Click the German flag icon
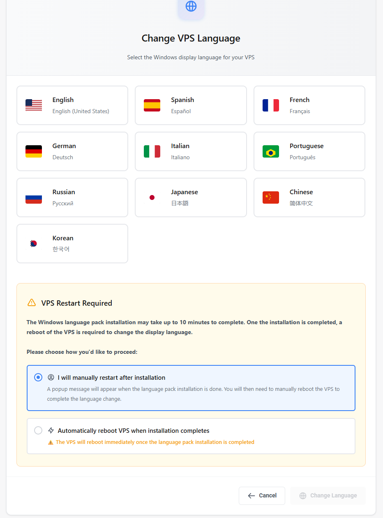The height and width of the screenshot is (518, 383). point(33,151)
